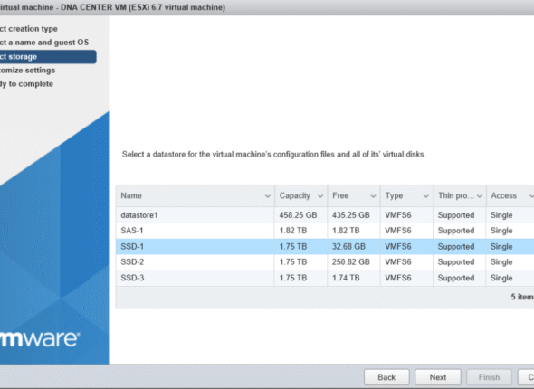Pick the SSD-3 datastore row
Viewport: 534px width, 389px height.
[325, 278]
